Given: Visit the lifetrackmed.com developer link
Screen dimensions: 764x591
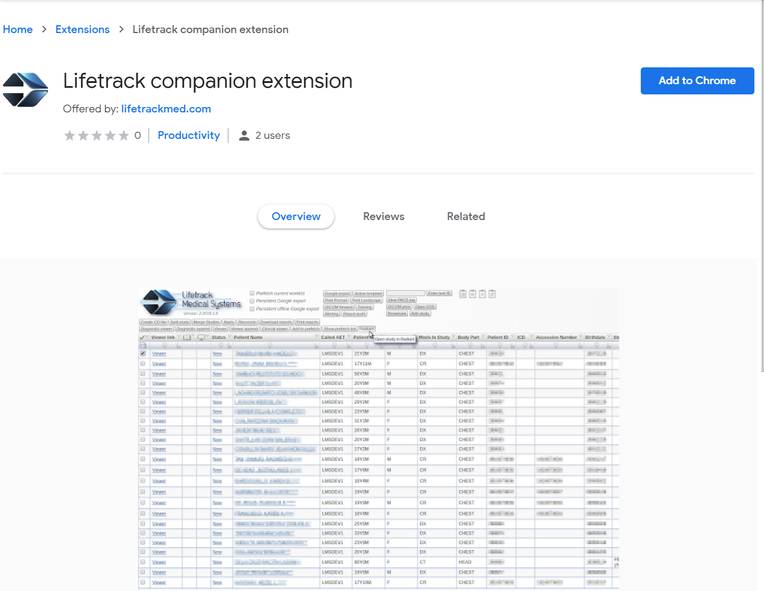Looking at the screenshot, I should click(x=166, y=109).
